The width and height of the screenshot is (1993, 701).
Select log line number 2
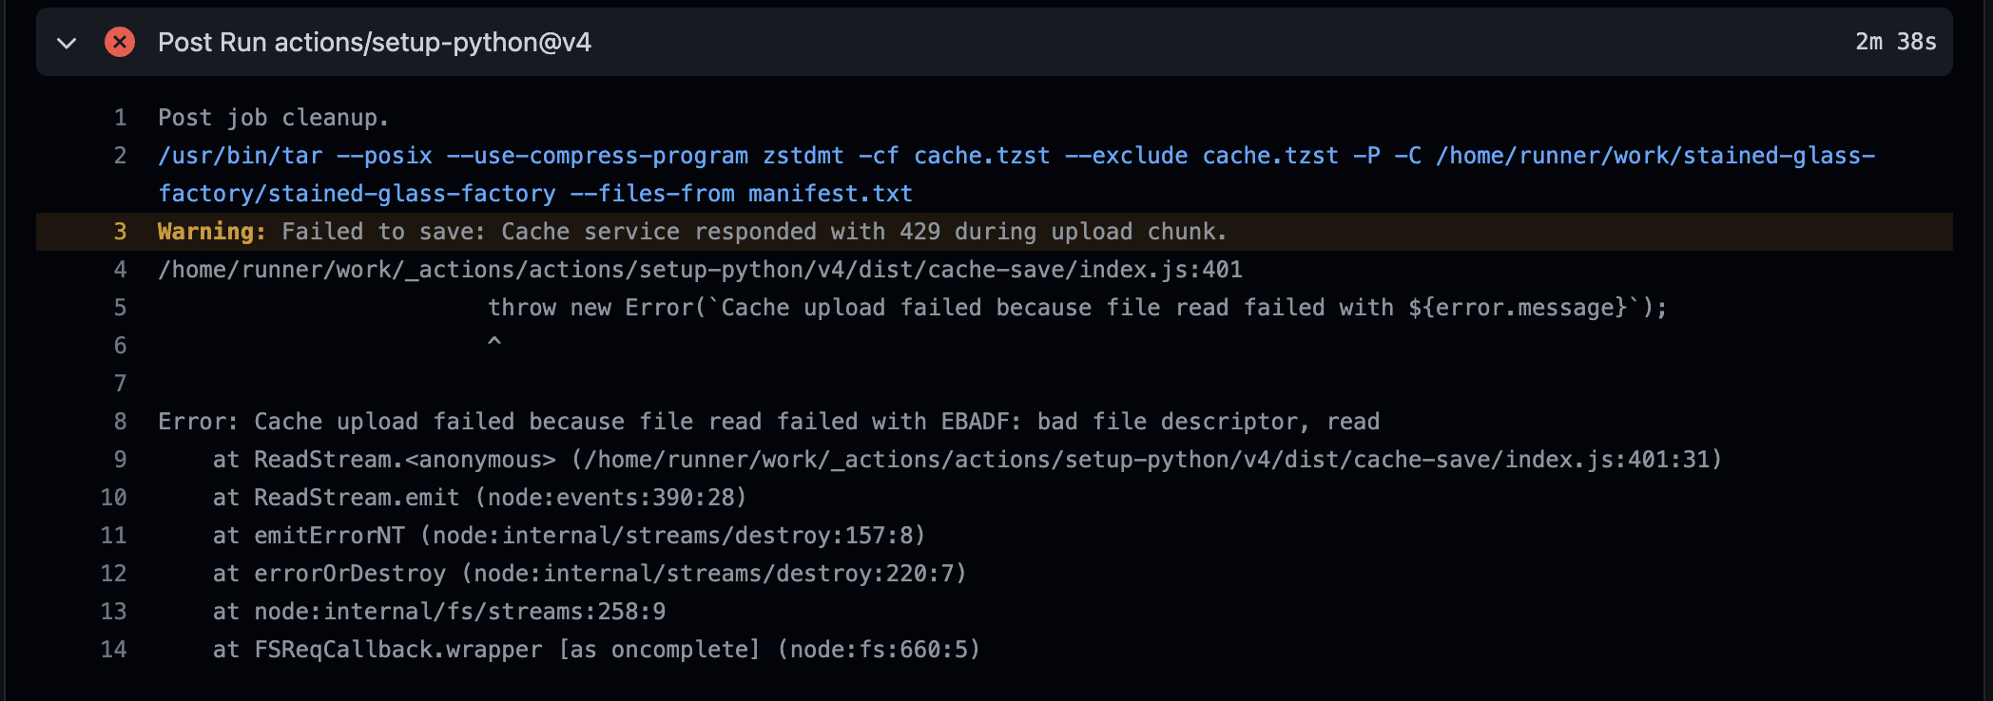click(x=120, y=156)
